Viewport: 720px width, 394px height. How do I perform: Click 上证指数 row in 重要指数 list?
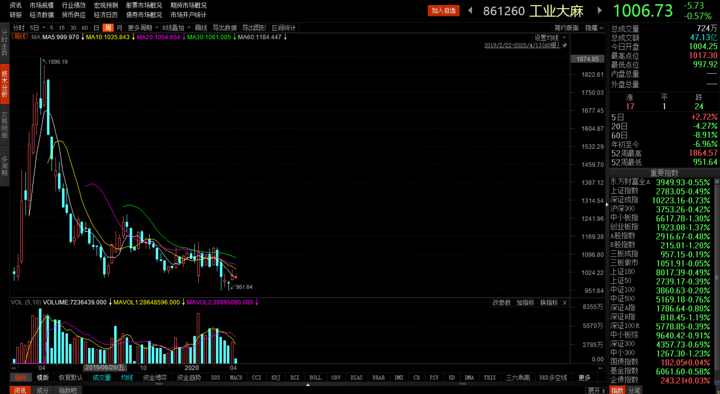[660, 191]
